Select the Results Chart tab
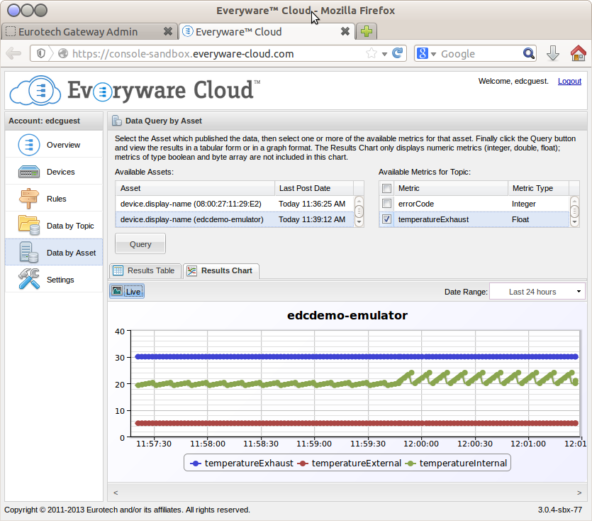The image size is (592, 521). click(x=221, y=270)
